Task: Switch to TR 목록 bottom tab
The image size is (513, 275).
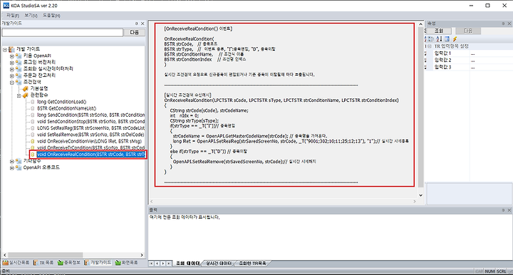Action: point(44,263)
